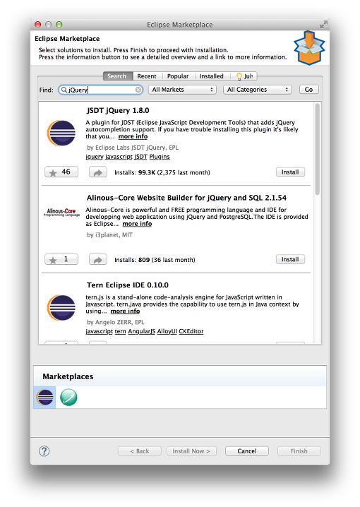The width and height of the screenshot is (360, 507).
Task: Select the green globe marketplace icon
Action: click(68, 398)
